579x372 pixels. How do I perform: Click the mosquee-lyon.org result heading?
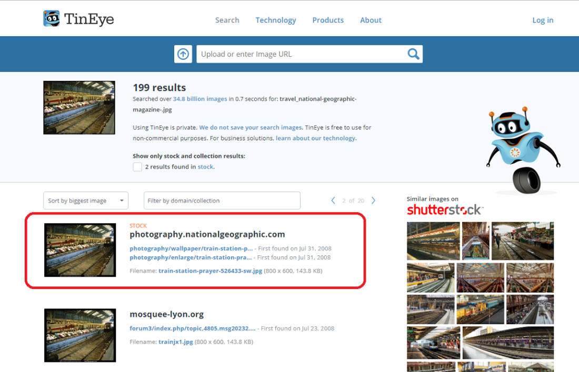(166, 315)
